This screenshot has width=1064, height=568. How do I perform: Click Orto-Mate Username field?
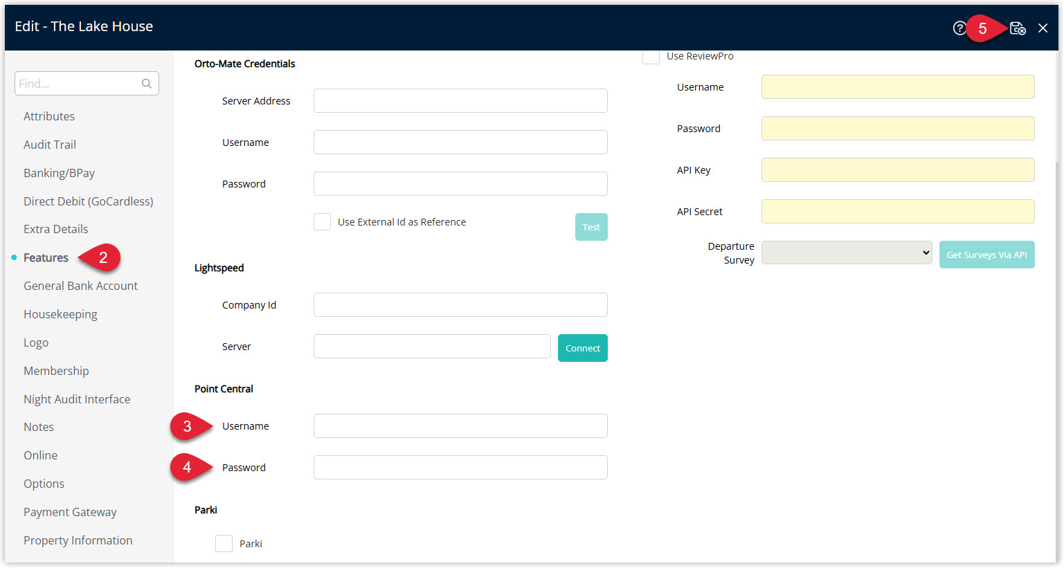pos(460,143)
